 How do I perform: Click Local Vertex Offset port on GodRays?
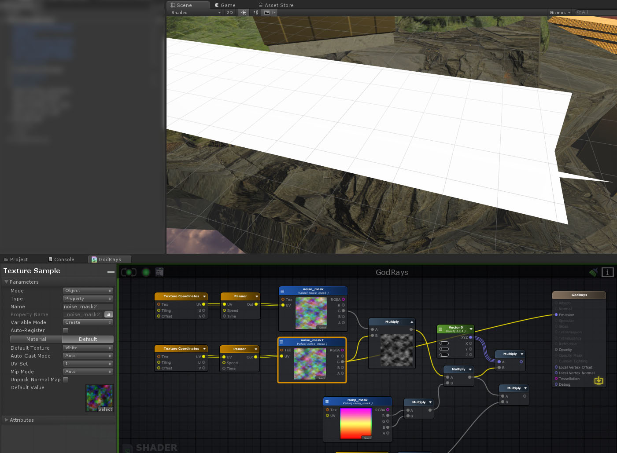(x=556, y=367)
